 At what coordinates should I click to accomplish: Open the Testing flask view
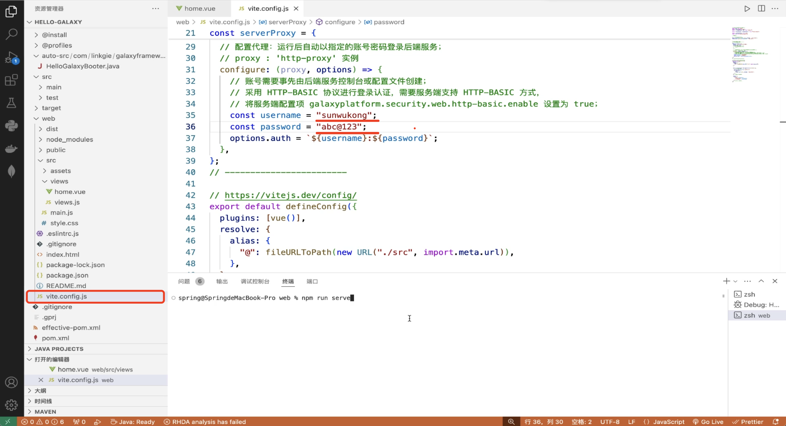(x=11, y=103)
